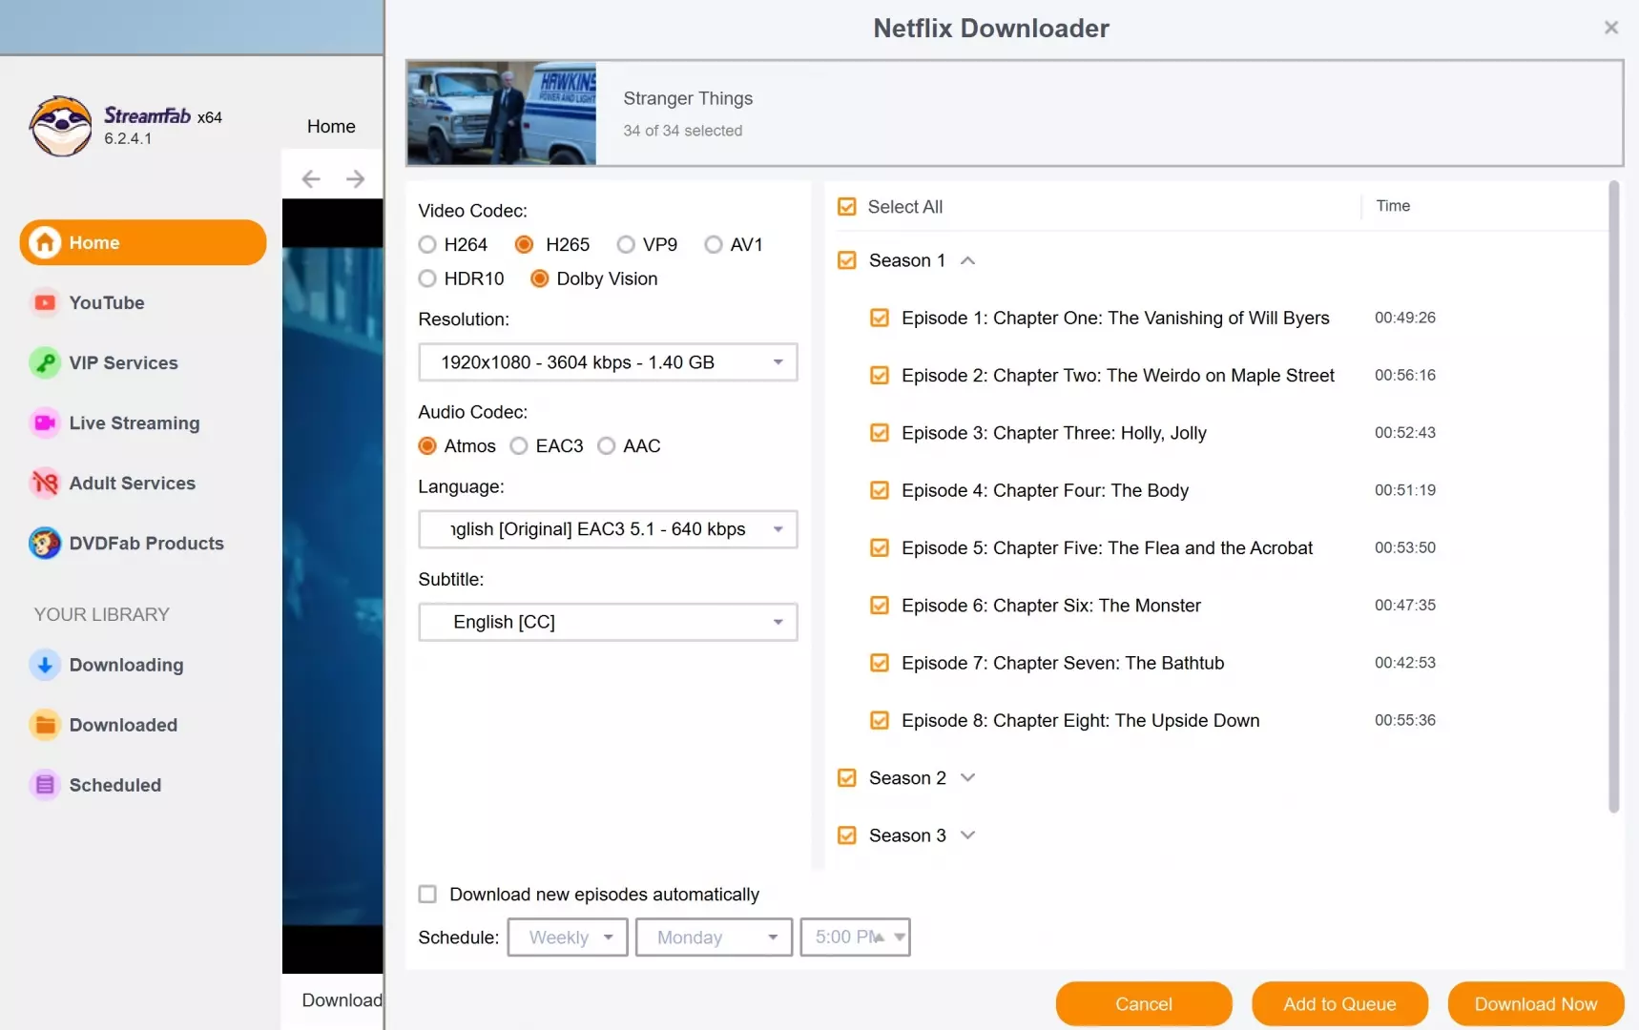
Task: Toggle the Select All checkbox
Action: tap(846, 207)
